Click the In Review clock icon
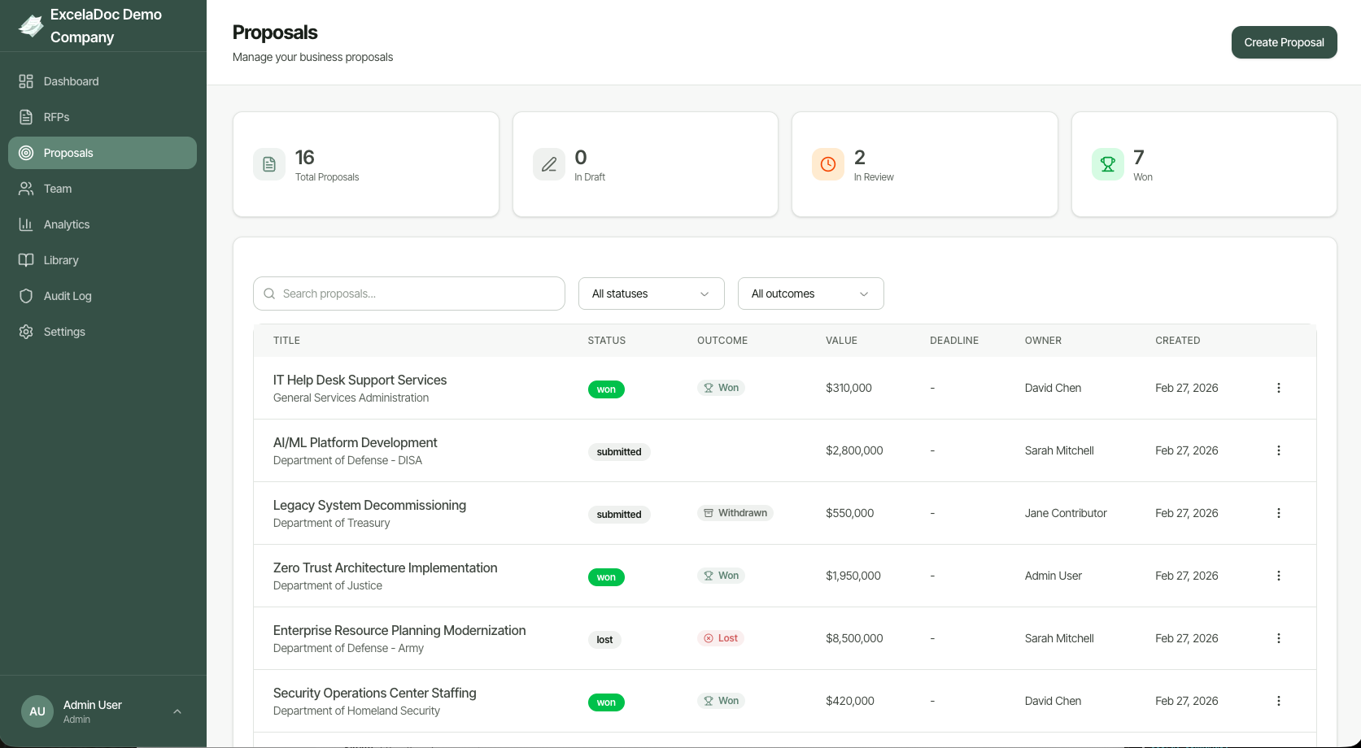Image resolution: width=1361 pixels, height=748 pixels. click(x=828, y=164)
